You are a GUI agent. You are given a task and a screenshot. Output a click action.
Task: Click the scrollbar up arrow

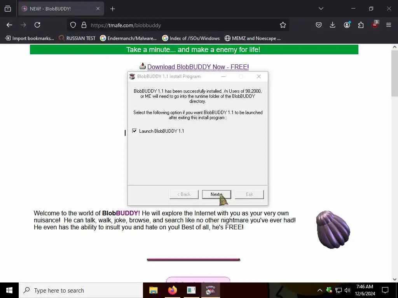pyautogui.click(x=395, y=47)
